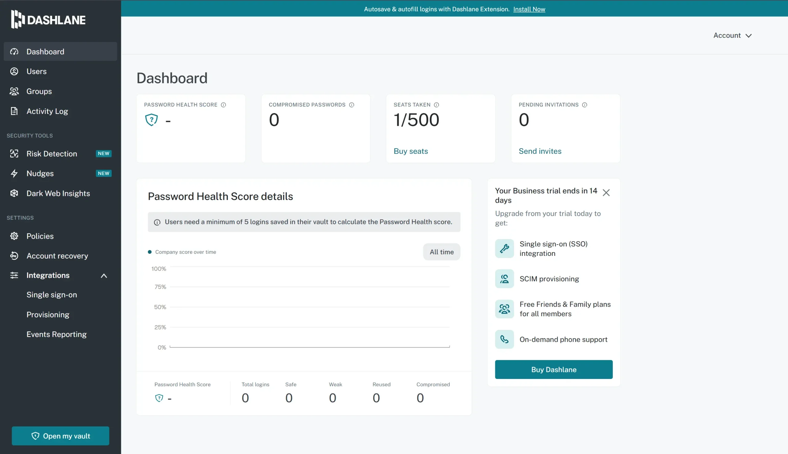Switch to the Provisioning settings page
This screenshot has width=788, height=454.
[48, 314]
